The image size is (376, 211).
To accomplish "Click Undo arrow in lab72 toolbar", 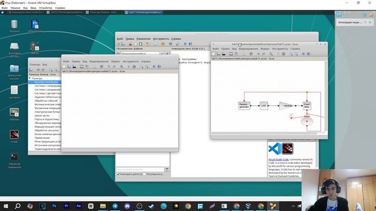I will coord(109,67).
